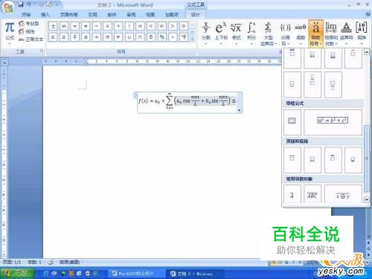Insert the greater-than > symbol

[173, 26]
